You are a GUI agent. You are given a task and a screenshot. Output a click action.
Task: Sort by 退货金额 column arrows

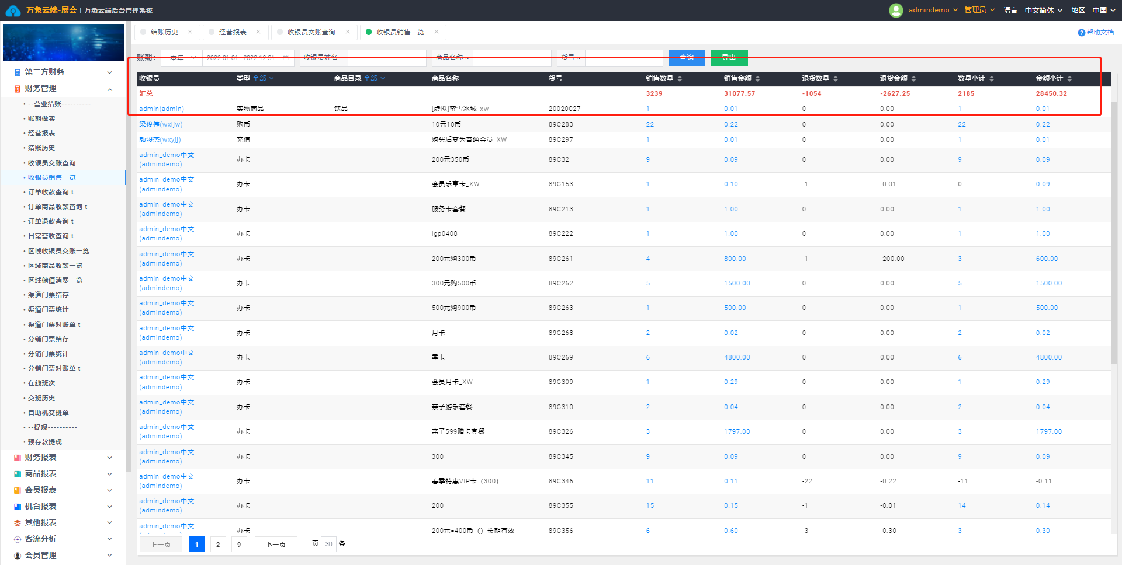(x=913, y=79)
